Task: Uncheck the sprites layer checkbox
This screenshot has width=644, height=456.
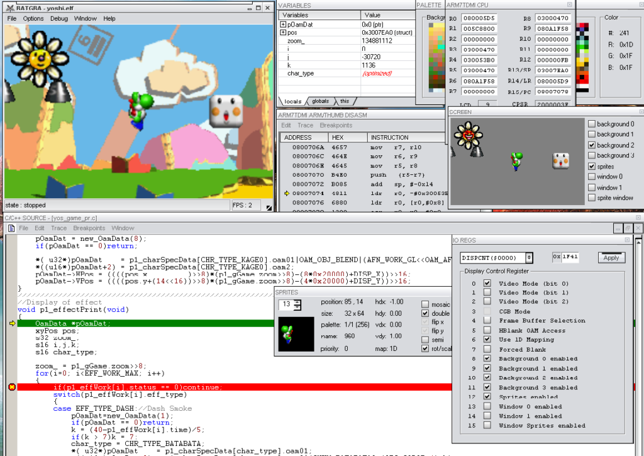Action: pyautogui.click(x=592, y=167)
